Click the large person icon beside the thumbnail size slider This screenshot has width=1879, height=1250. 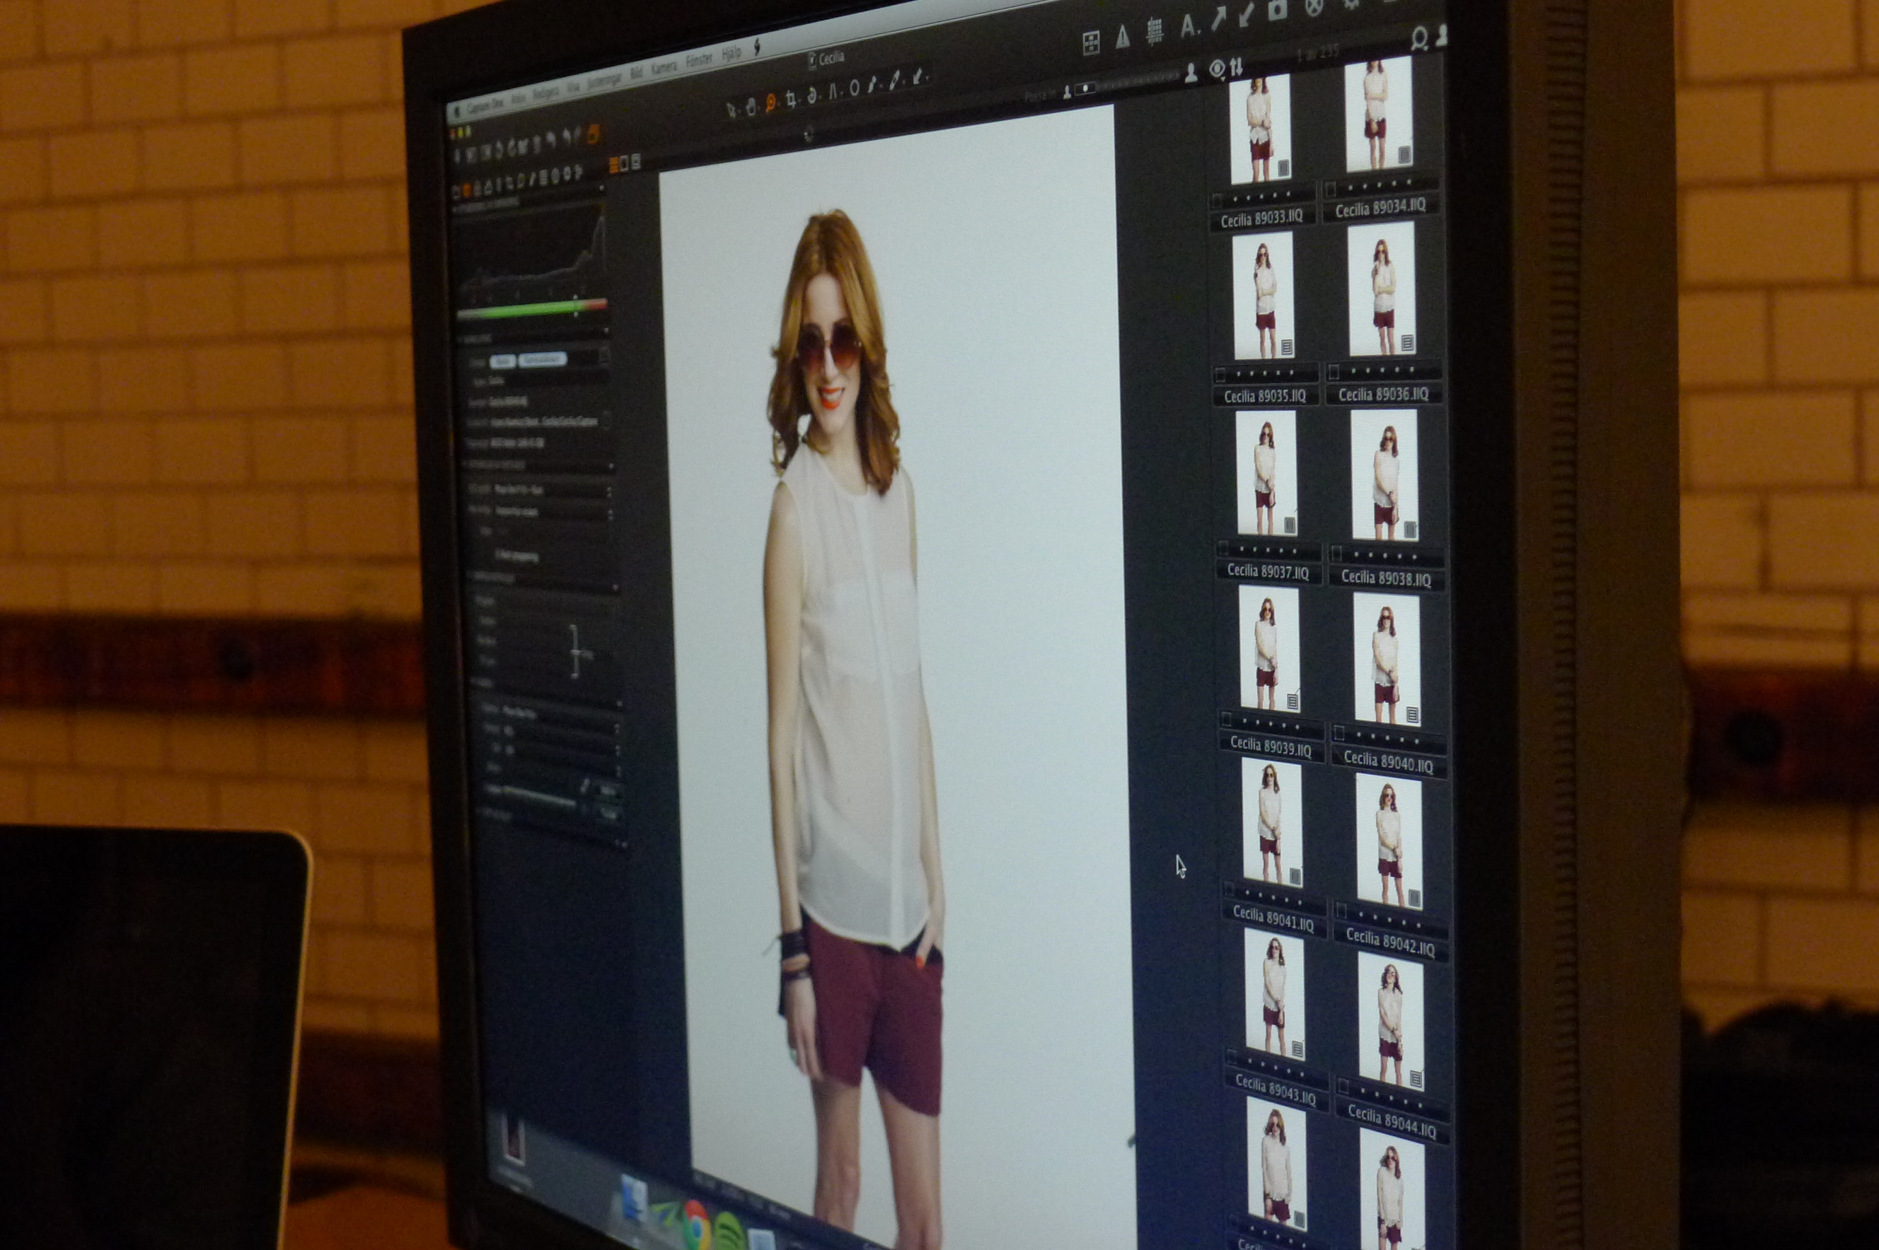[x=1191, y=74]
